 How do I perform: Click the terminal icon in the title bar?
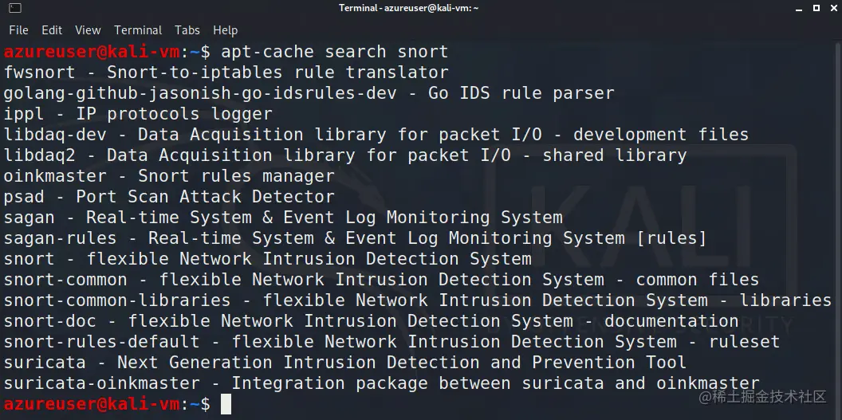click(11, 8)
